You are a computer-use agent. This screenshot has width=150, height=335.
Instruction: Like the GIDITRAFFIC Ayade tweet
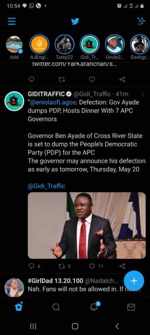click(92, 266)
